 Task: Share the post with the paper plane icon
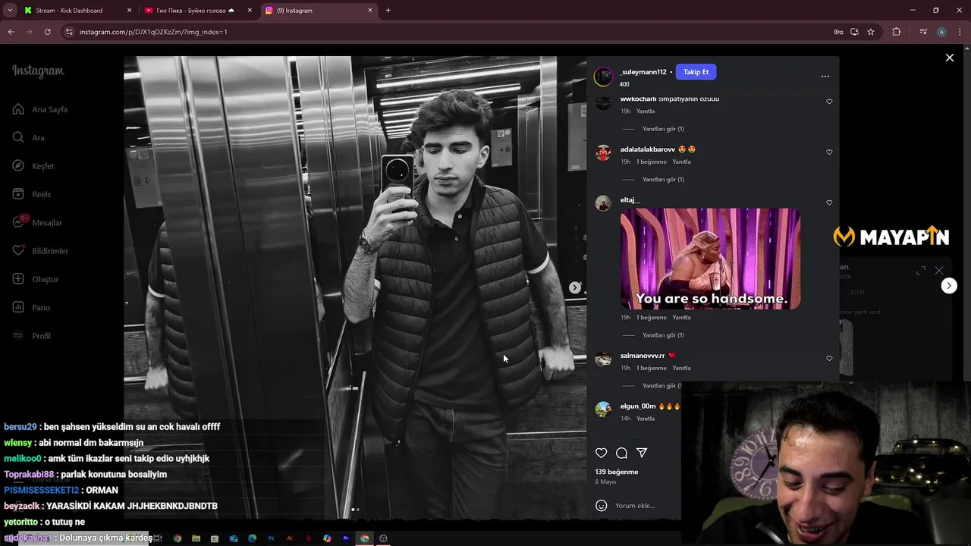(x=642, y=453)
